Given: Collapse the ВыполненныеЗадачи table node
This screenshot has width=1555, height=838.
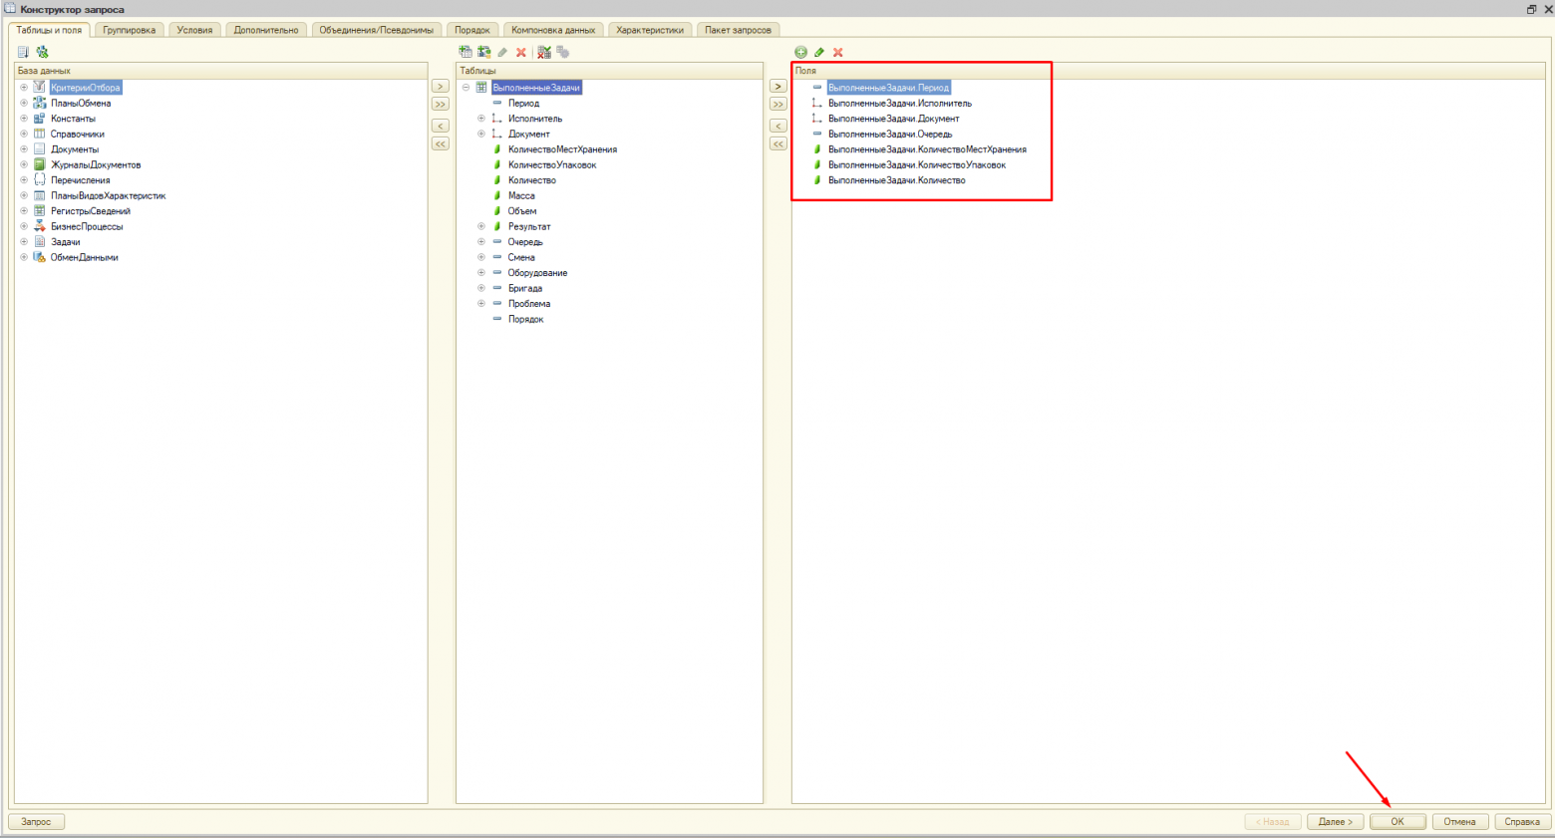Looking at the screenshot, I should click(466, 88).
